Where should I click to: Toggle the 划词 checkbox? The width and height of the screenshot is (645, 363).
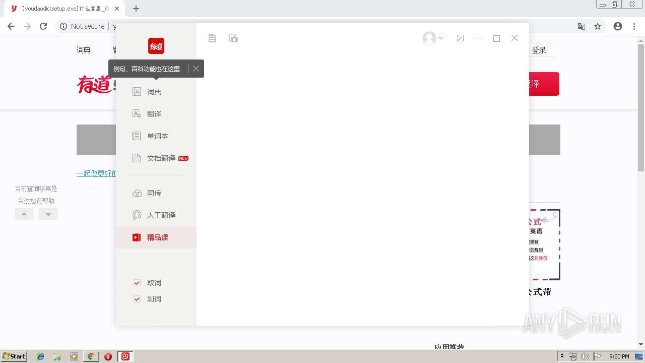pyautogui.click(x=137, y=299)
